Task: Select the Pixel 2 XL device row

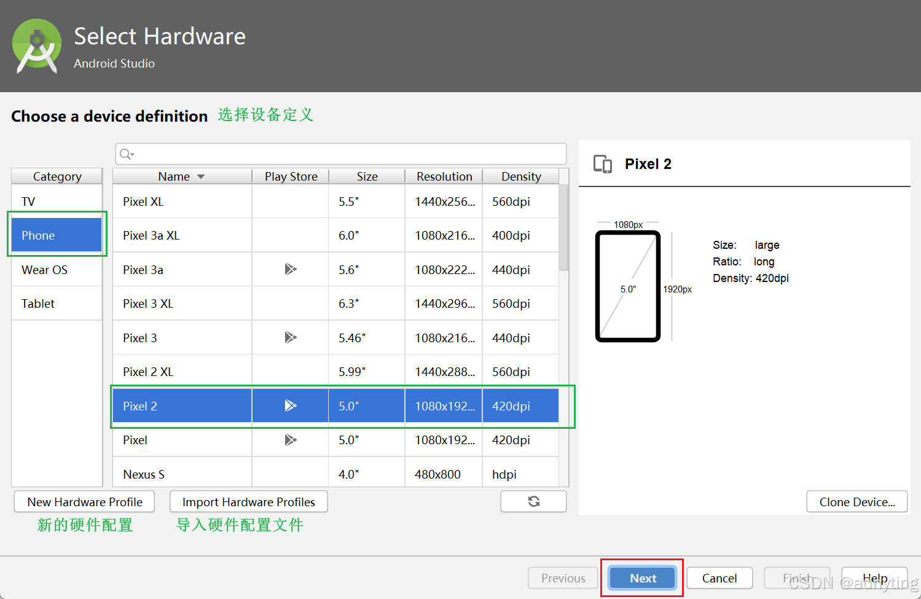Action: coord(335,372)
